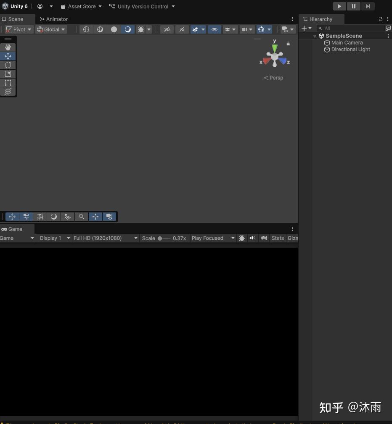Open the SampleScene options menu

[x=388, y=36]
